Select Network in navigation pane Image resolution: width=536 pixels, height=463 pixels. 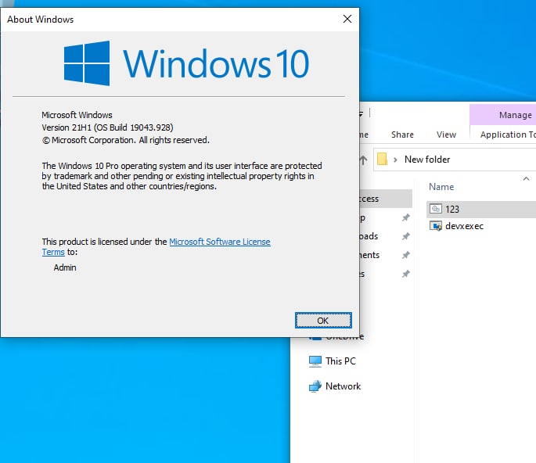click(343, 386)
